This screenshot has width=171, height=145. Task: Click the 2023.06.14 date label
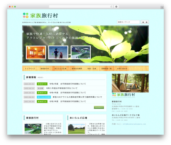click(29, 88)
